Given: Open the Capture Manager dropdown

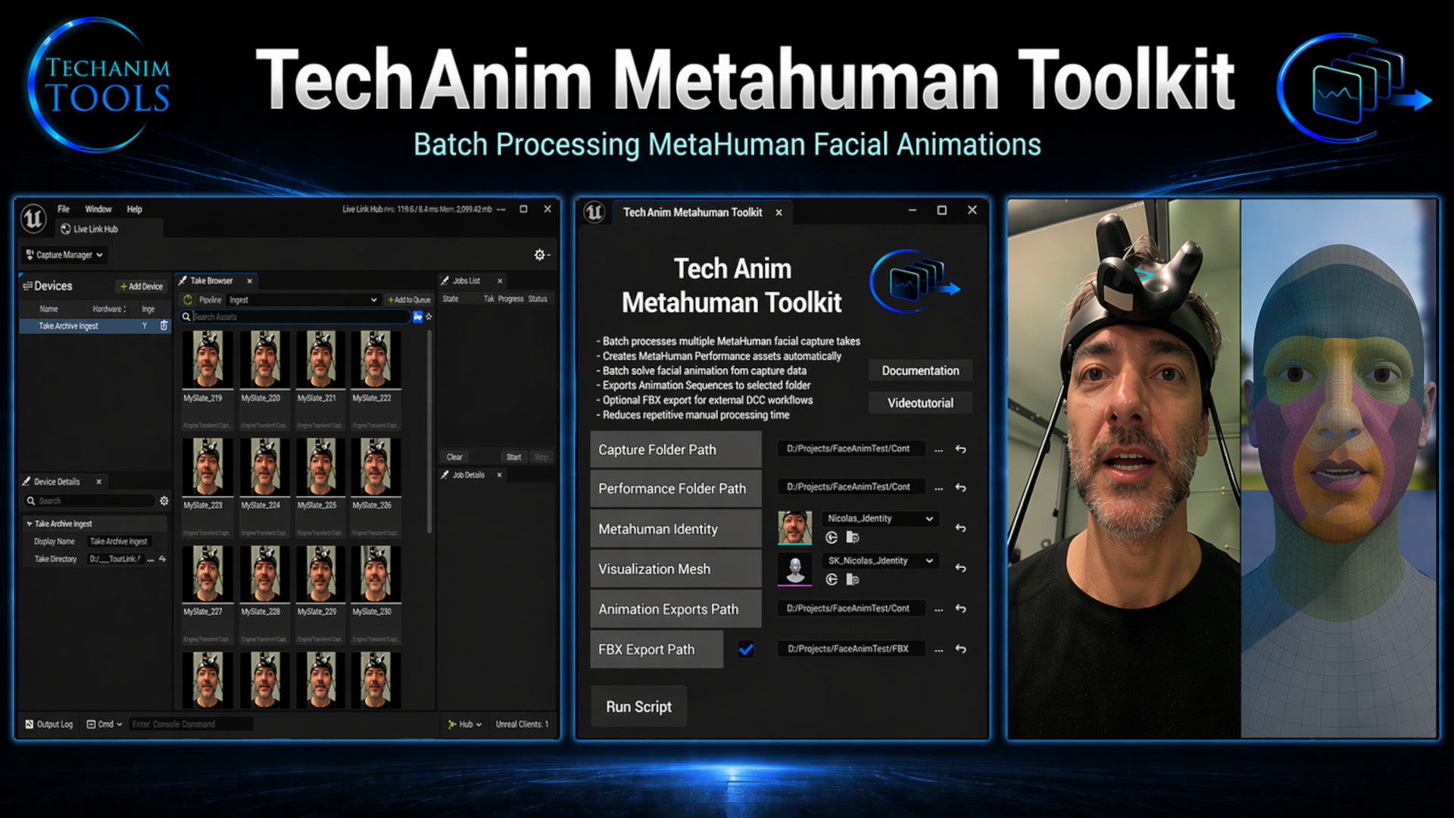Looking at the screenshot, I should click(64, 255).
